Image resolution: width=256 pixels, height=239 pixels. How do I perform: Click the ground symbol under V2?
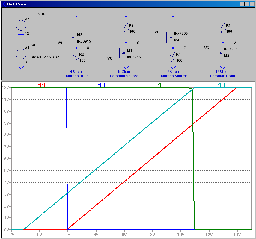tap(21, 36)
